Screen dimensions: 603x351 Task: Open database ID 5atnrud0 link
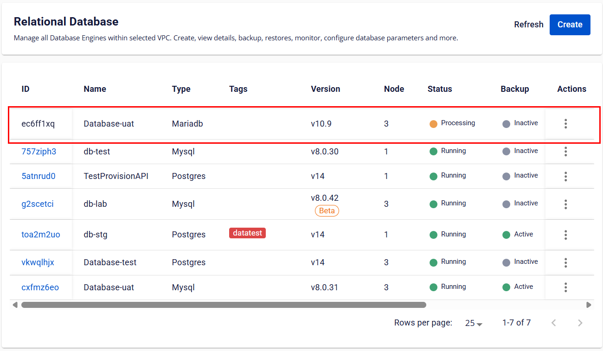click(38, 176)
